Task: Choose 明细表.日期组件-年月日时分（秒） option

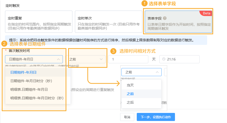Action: (36, 98)
